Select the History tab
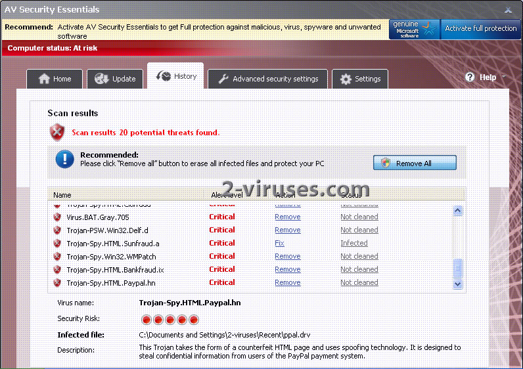 tap(175, 76)
